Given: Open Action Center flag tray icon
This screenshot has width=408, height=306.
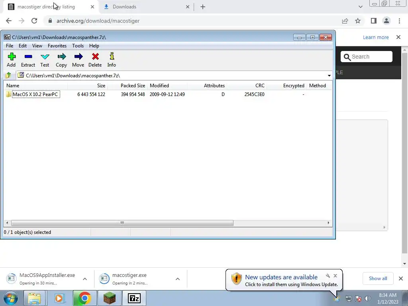Looking at the screenshot, I should 358,298.
